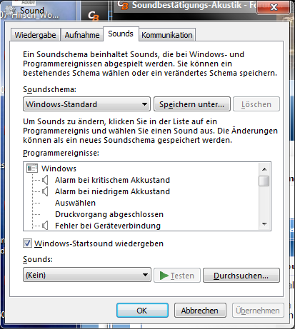Click speaker icon beside Fehler bei Geräteverbindung
Viewport: 295px width, 332px height.
click(x=45, y=226)
